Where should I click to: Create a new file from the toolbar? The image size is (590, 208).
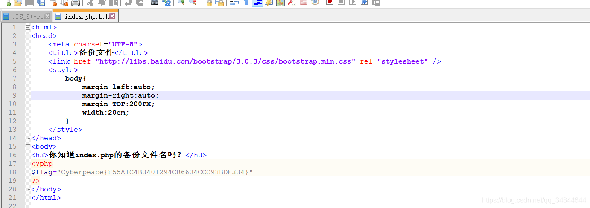pos(7,2)
